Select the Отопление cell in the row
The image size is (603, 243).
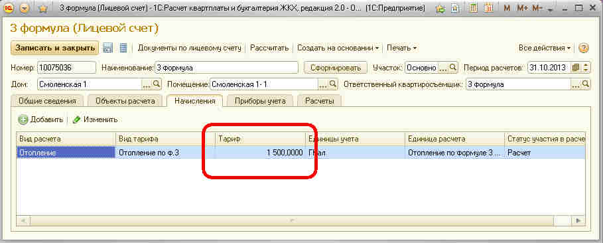coord(66,153)
